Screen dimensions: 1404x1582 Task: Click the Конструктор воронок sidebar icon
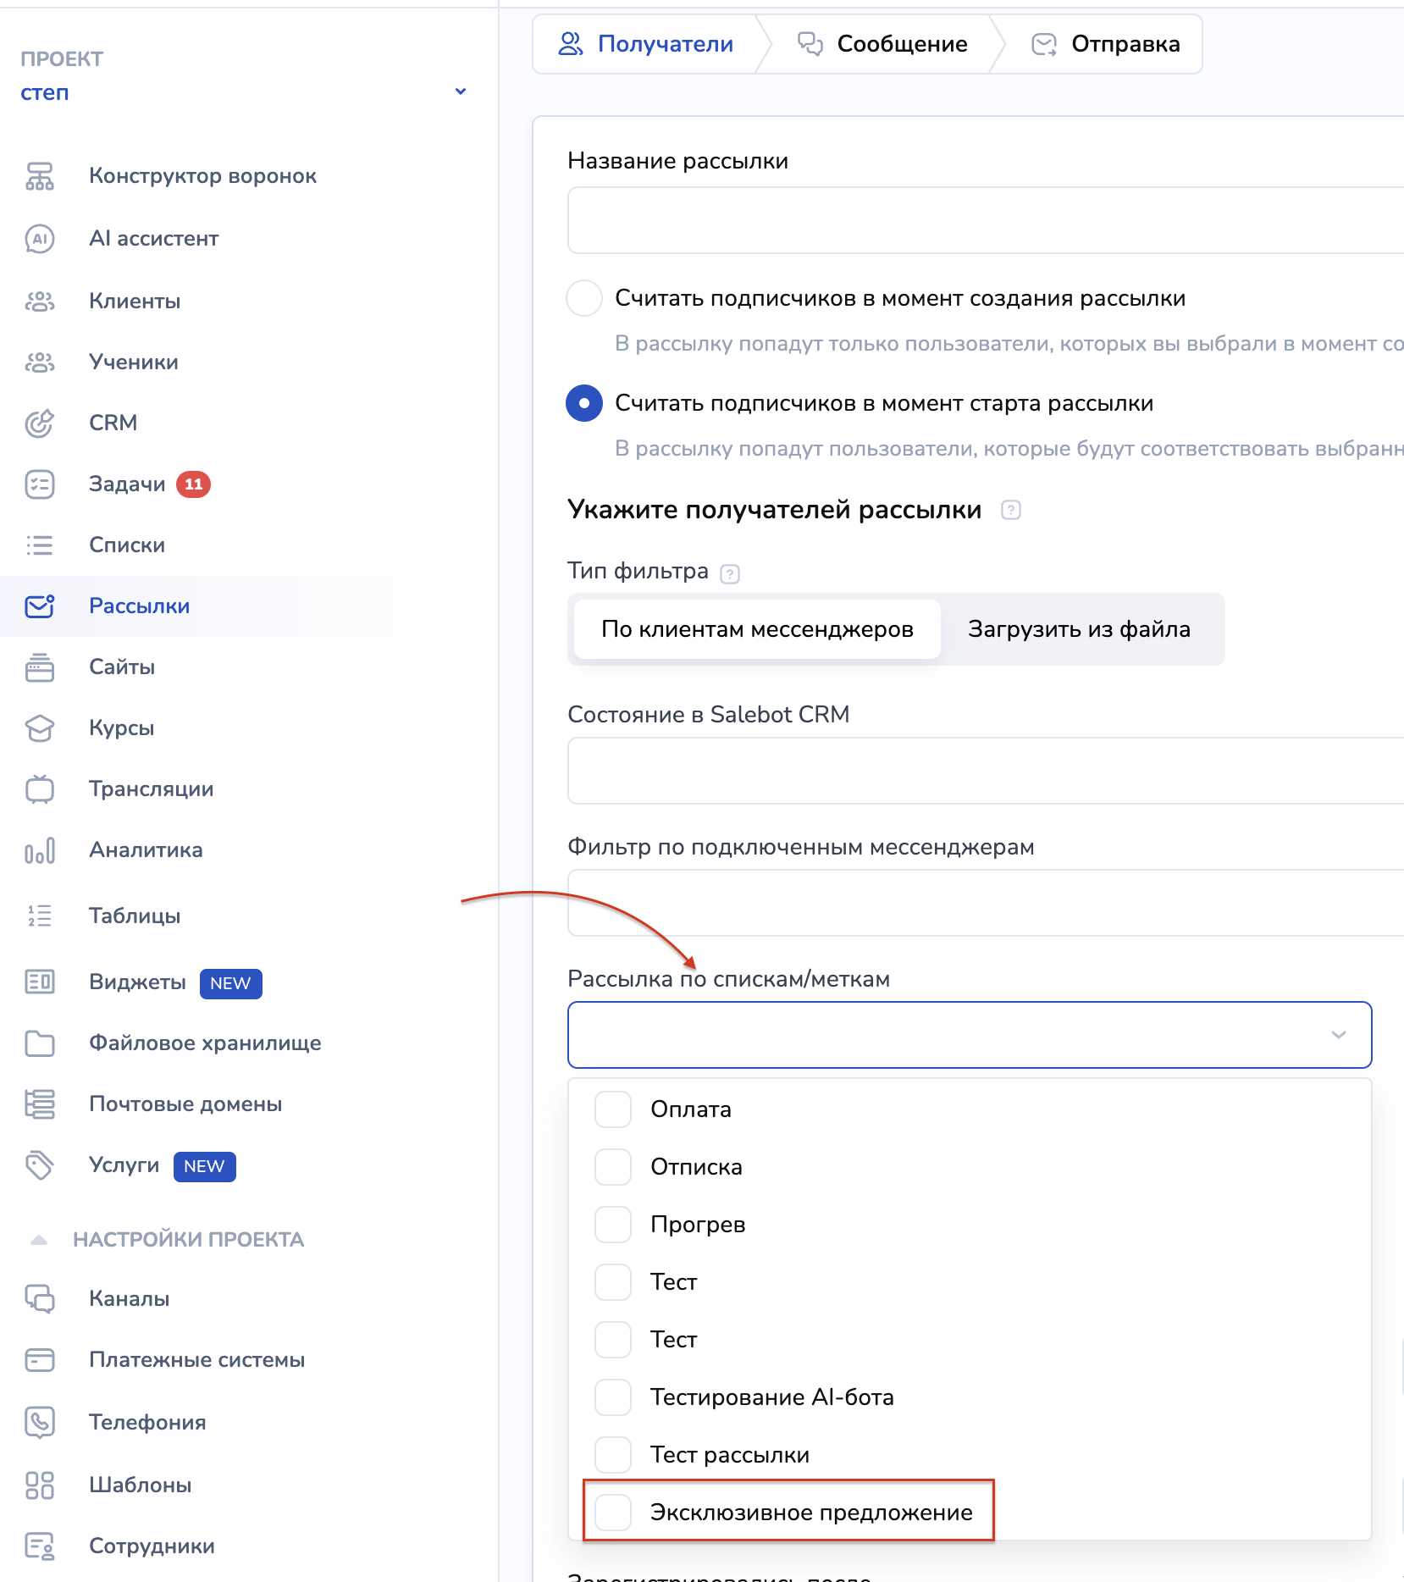[40, 176]
